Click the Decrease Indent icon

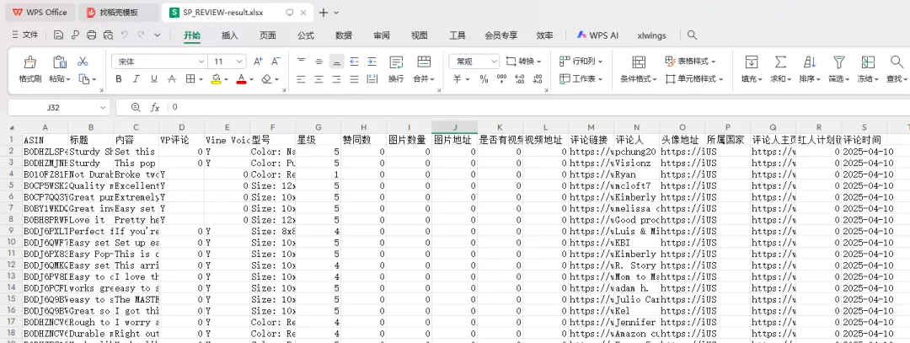(x=354, y=61)
